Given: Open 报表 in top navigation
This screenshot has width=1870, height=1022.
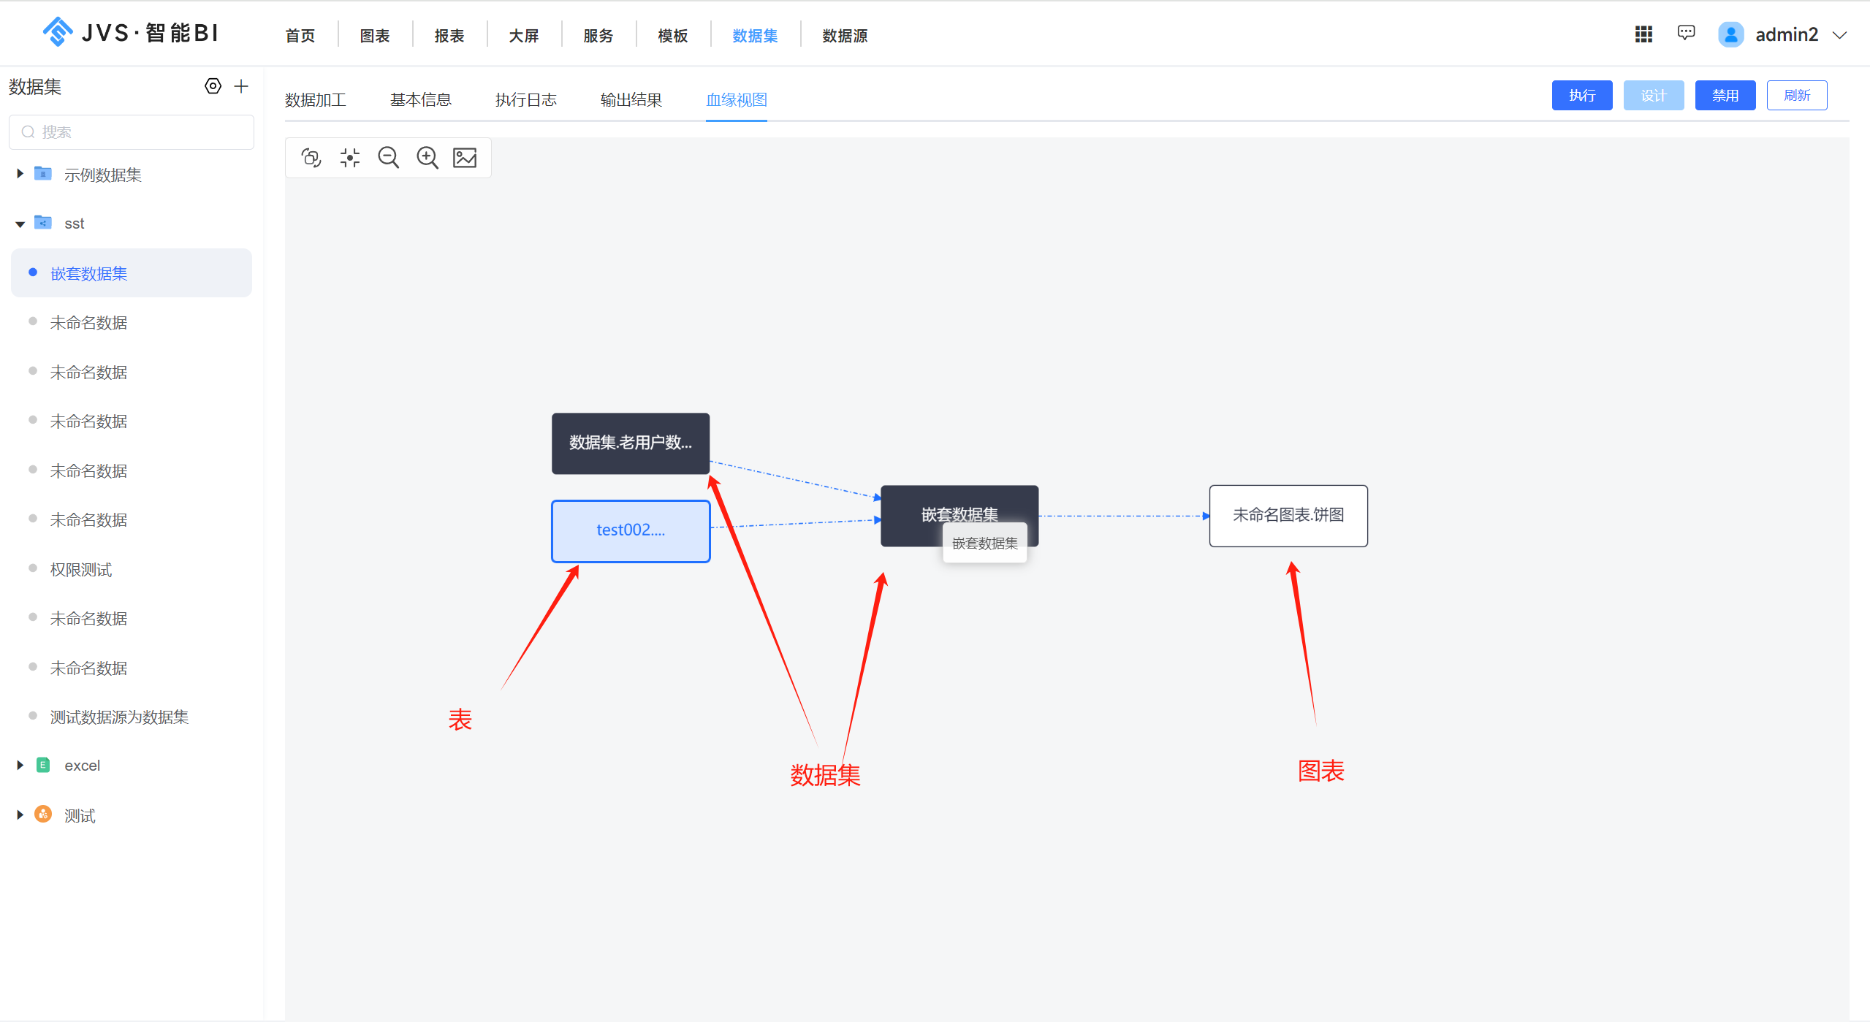Looking at the screenshot, I should pos(449,35).
